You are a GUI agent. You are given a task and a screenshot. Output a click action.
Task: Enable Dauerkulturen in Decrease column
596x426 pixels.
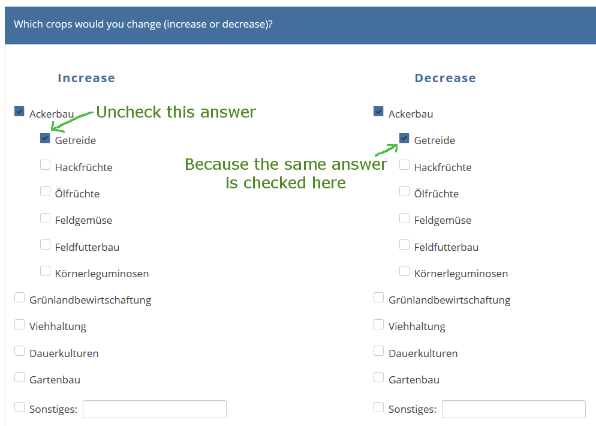click(378, 351)
